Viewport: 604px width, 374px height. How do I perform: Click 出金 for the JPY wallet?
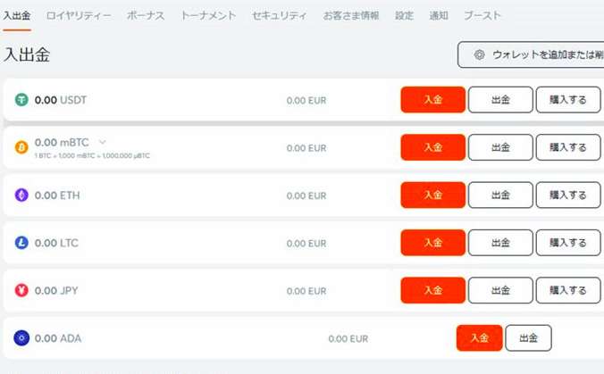pyautogui.click(x=500, y=290)
